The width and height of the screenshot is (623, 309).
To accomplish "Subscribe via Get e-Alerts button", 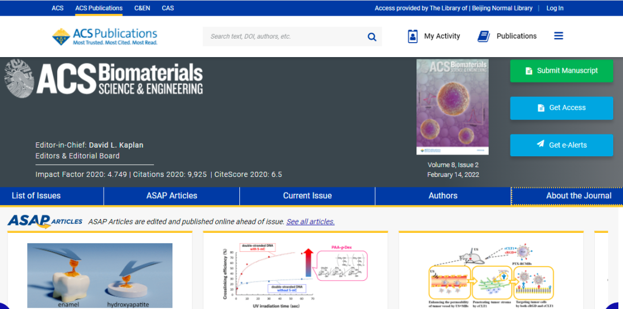I will [561, 145].
